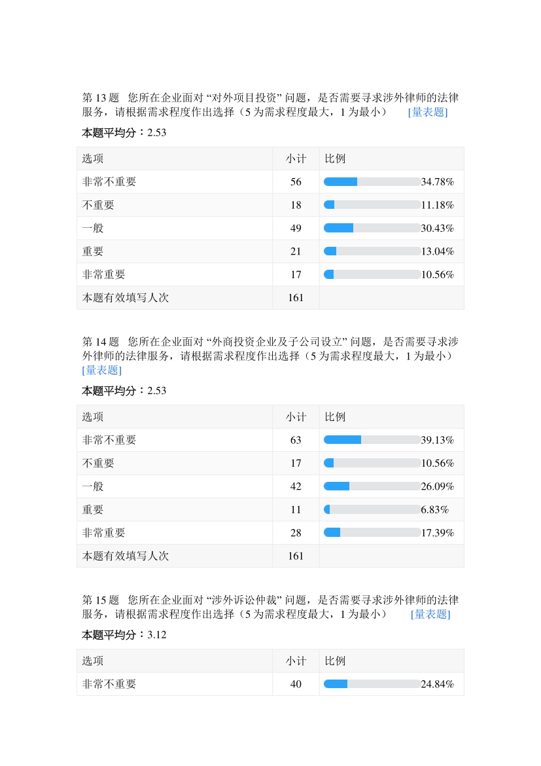Image resolution: width=541 pixels, height=766 pixels.
Task: Open the [量表题] link in question 13
Action: (427, 112)
